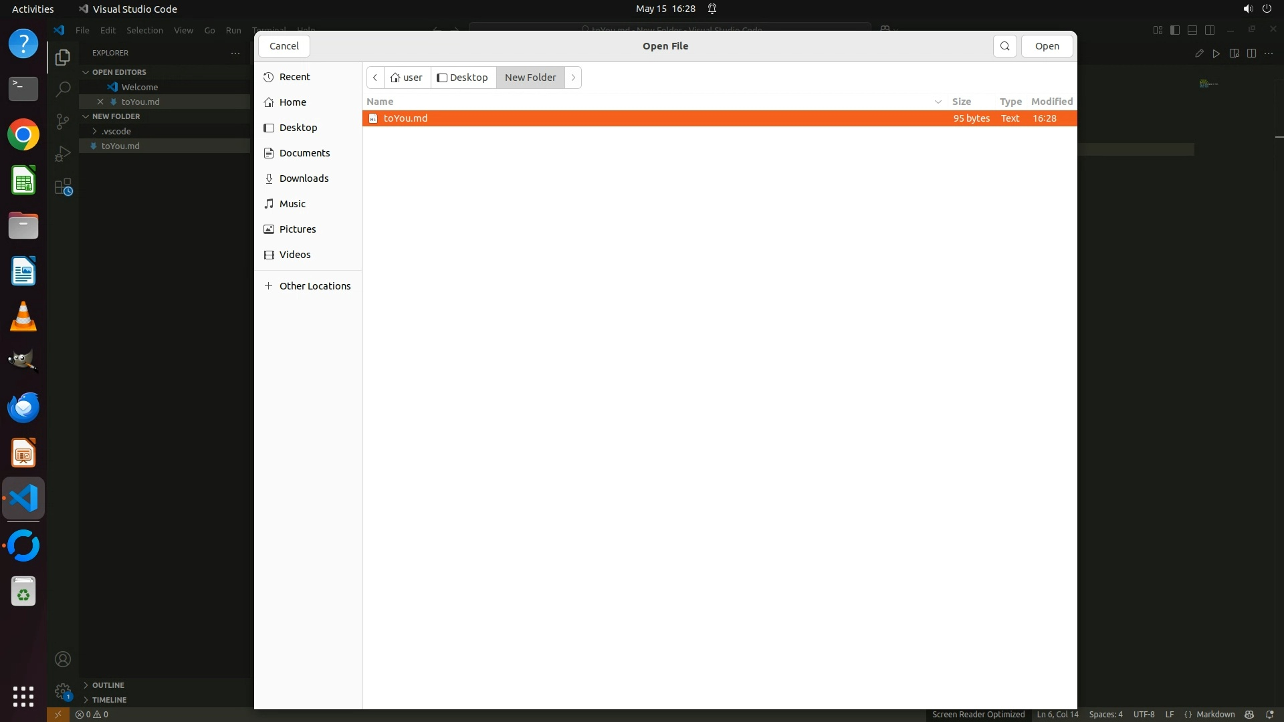Select Downloads in dialog sidebar

(x=304, y=178)
